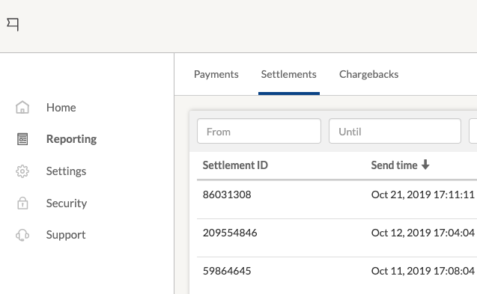
Task: Open Support from the sidebar
Action: pos(66,235)
